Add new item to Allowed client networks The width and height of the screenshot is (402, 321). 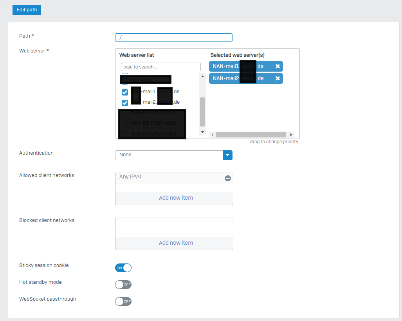[x=176, y=198]
